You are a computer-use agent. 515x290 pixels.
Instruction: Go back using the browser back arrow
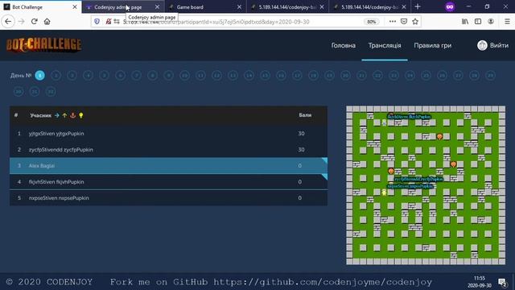pyautogui.click(x=8, y=22)
